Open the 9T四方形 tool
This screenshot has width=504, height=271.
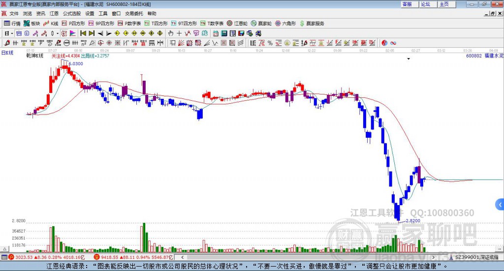pyautogui.click(x=184, y=24)
